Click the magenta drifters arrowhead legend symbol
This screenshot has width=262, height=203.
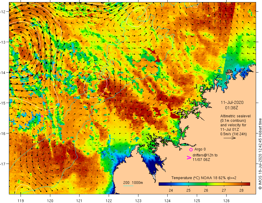(x=189, y=158)
